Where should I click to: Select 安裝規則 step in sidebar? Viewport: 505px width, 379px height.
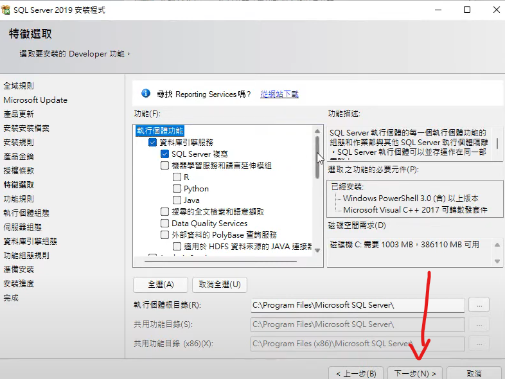pos(19,143)
